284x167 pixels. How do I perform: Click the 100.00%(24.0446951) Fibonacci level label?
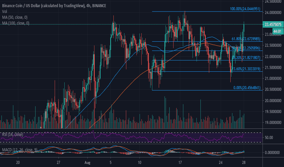(x=245, y=9)
